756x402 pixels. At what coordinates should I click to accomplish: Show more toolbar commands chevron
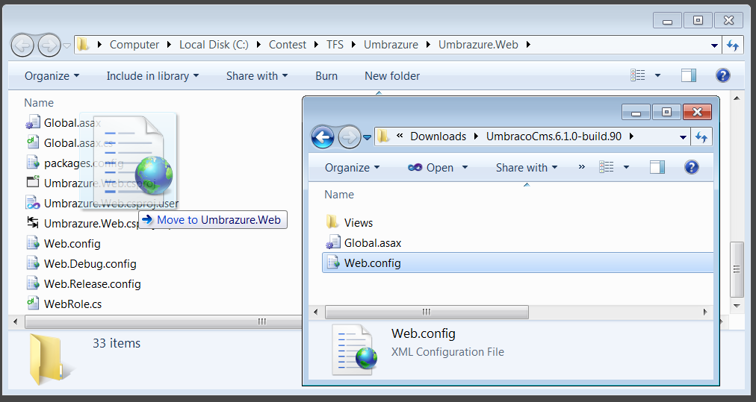pyautogui.click(x=581, y=167)
